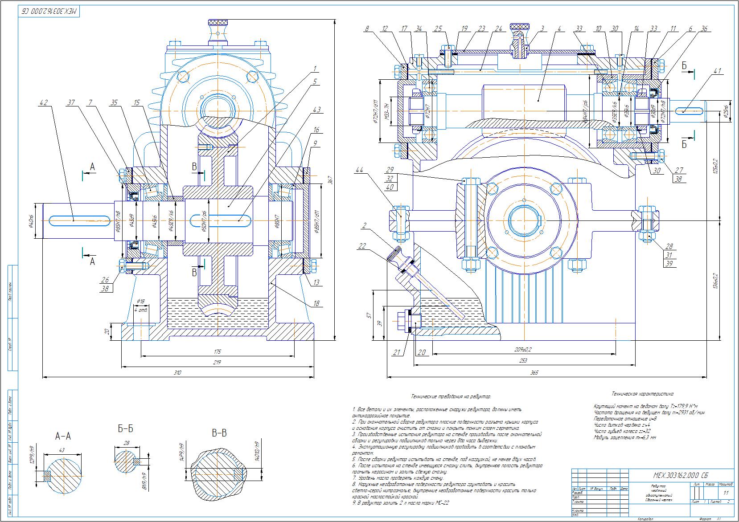The height and width of the screenshot is (522, 739).
Task: Select dimension 43 in the A-A section
Action: (x=62, y=450)
